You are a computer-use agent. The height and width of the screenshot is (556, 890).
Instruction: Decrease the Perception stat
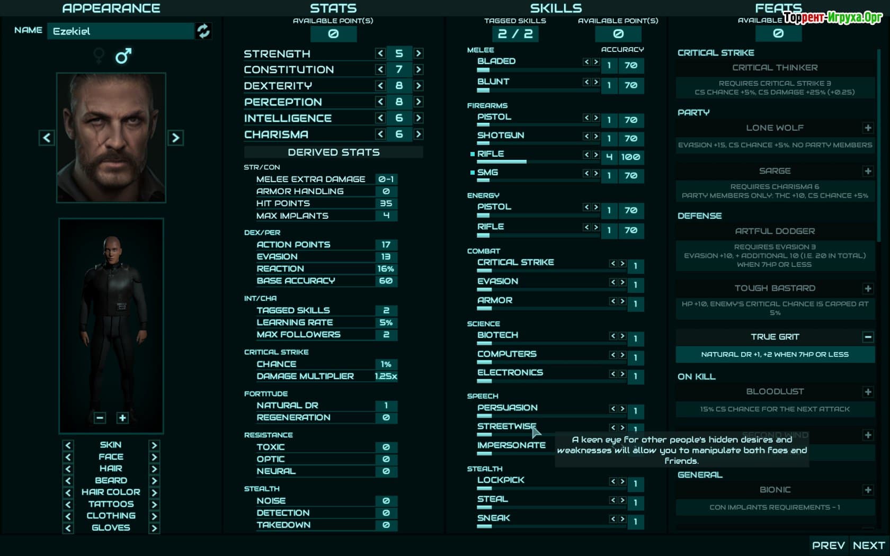pyautogui.click(x=380, y=102)
